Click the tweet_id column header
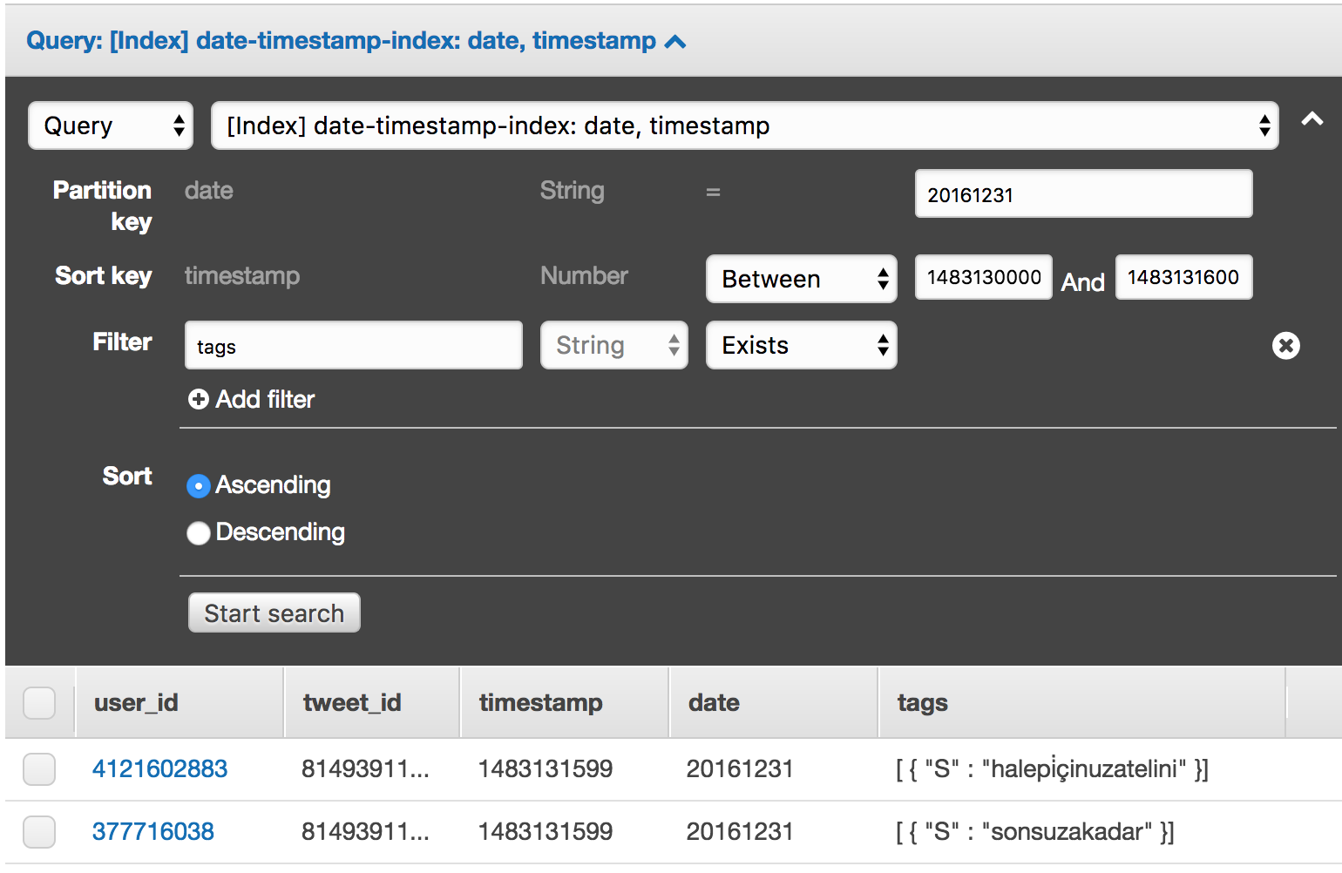 click(372, 702)
